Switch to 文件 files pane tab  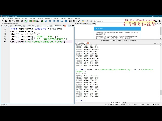125,40
